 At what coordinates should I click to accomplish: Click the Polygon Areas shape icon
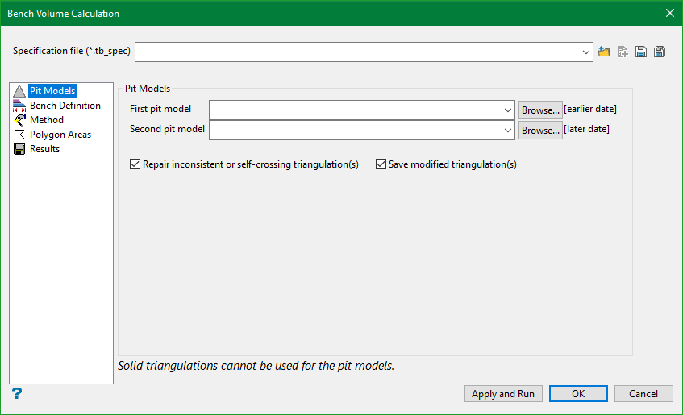coord(19,135)
